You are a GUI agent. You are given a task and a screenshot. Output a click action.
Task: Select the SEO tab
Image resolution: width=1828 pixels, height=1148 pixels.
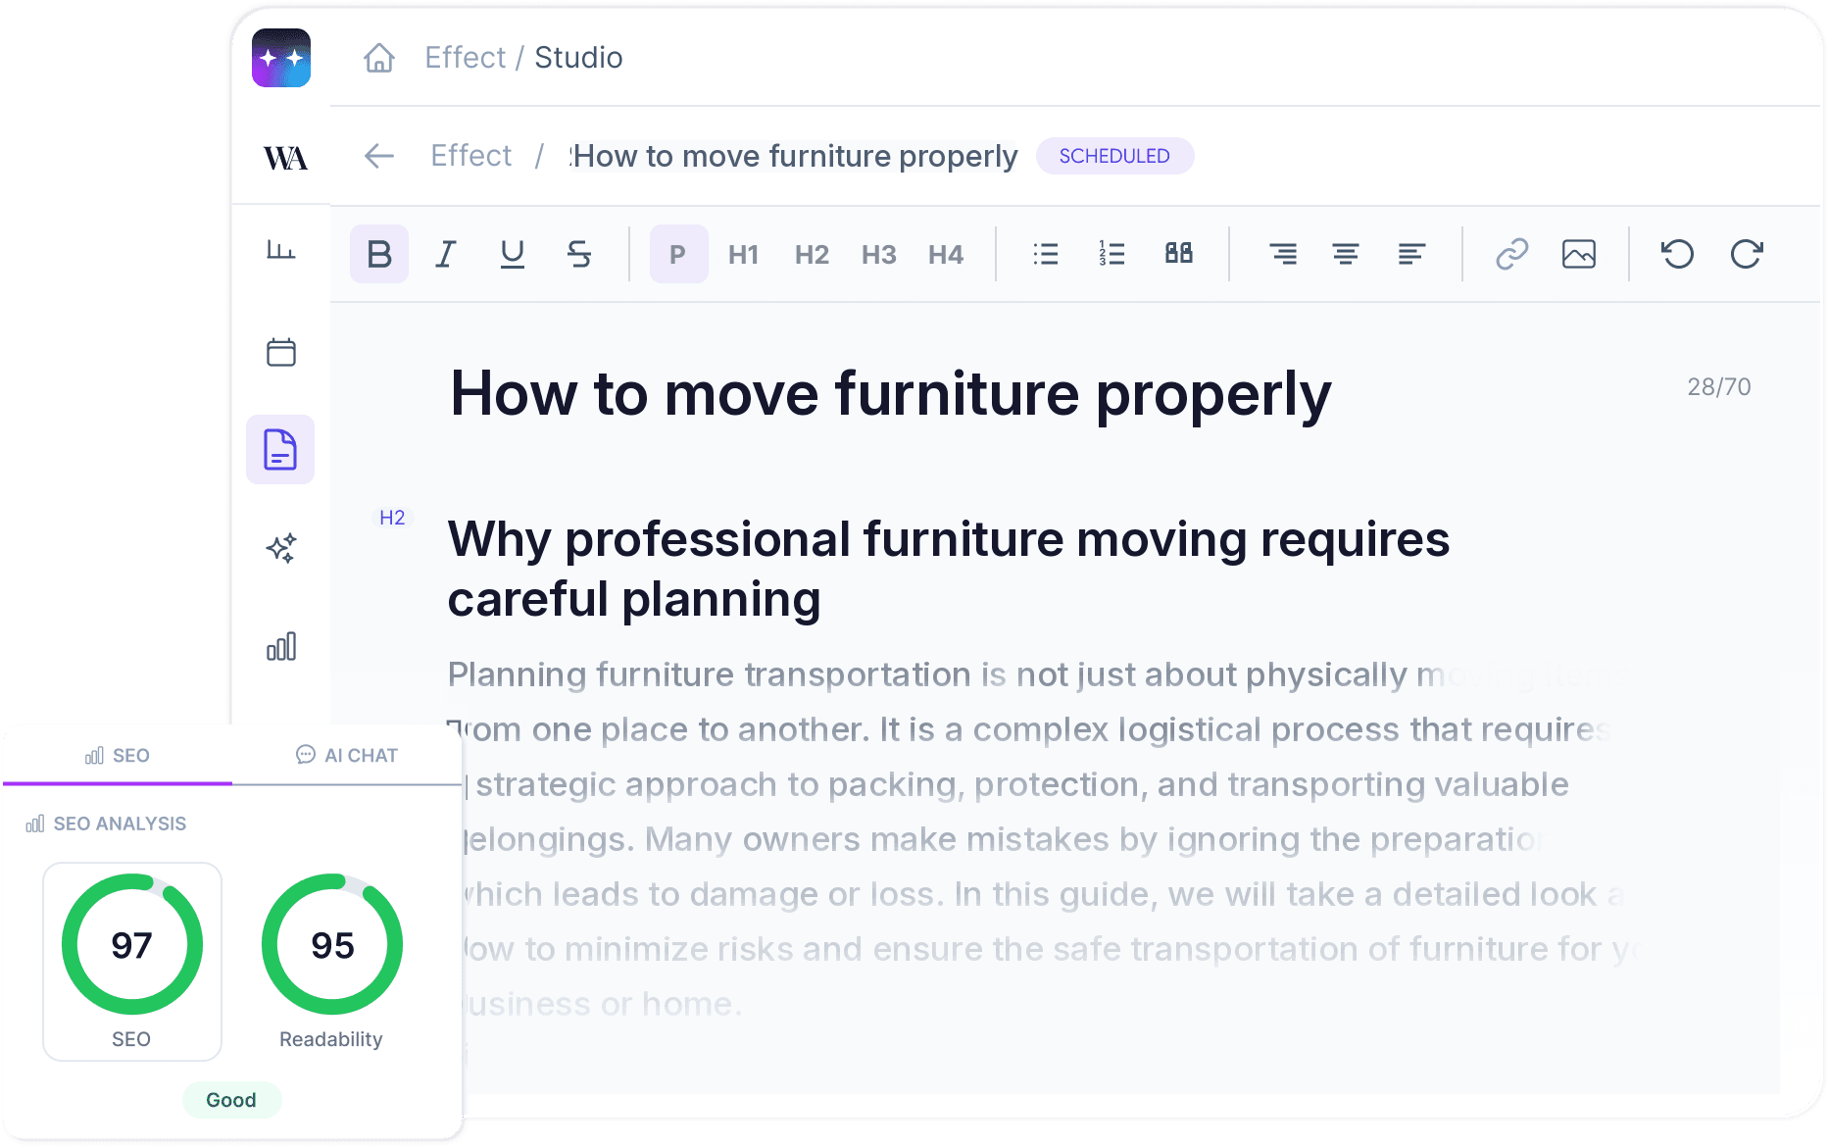[x=118, y=755]
